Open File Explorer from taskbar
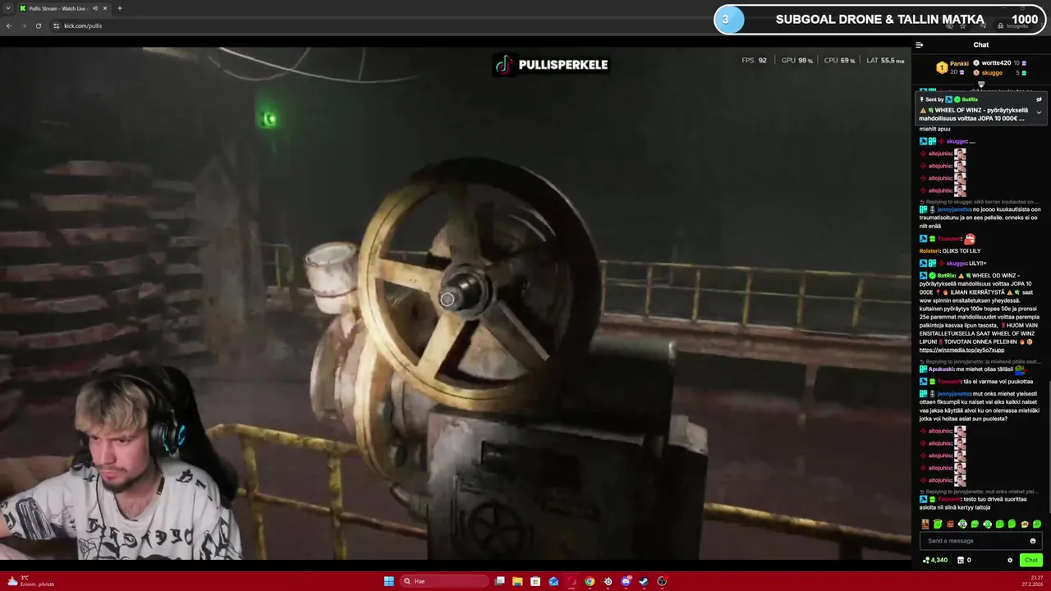 click(x=517, y=581)
